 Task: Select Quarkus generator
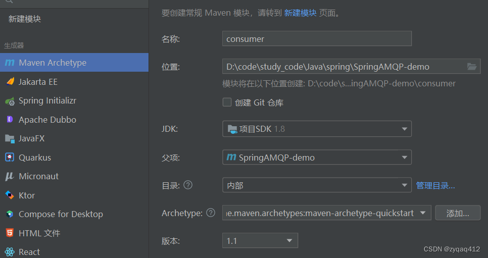(74, 158)
